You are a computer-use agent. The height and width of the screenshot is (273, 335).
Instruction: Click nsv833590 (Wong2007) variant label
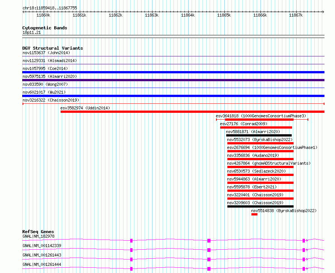(x=45, y=84)
